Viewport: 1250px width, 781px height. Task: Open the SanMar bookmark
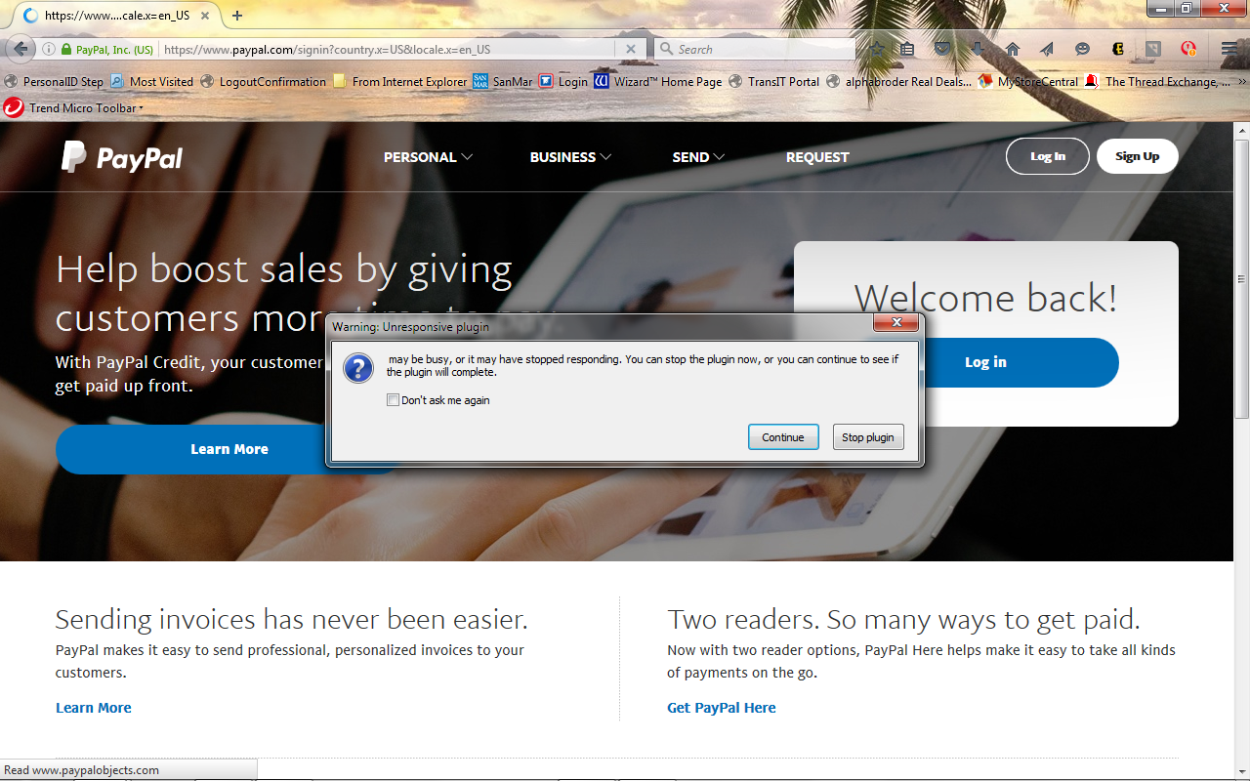(503, 82)
